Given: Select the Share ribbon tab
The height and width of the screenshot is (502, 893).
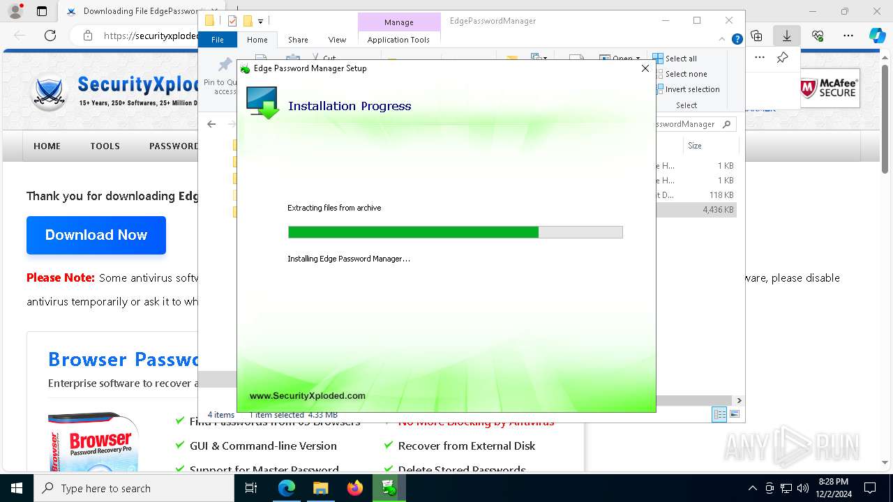Looking at the screenshot, I should click(x=298, y=40).
